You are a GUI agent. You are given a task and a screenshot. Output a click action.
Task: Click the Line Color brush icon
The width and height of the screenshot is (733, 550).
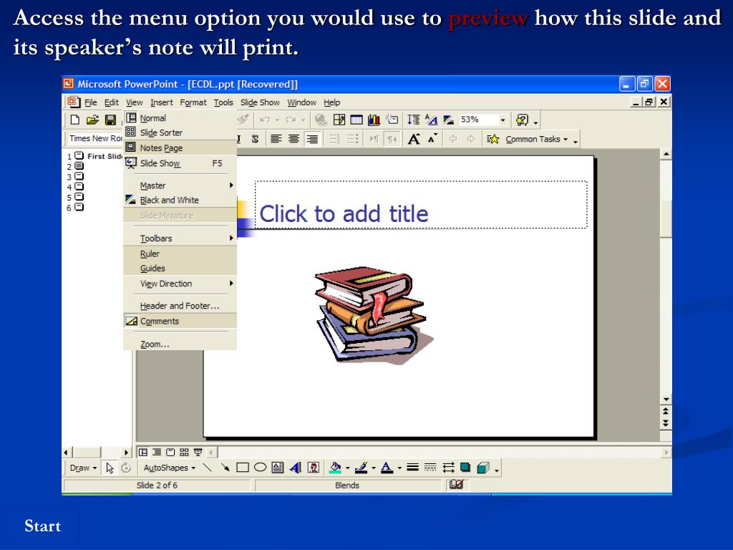pos(361,467)
